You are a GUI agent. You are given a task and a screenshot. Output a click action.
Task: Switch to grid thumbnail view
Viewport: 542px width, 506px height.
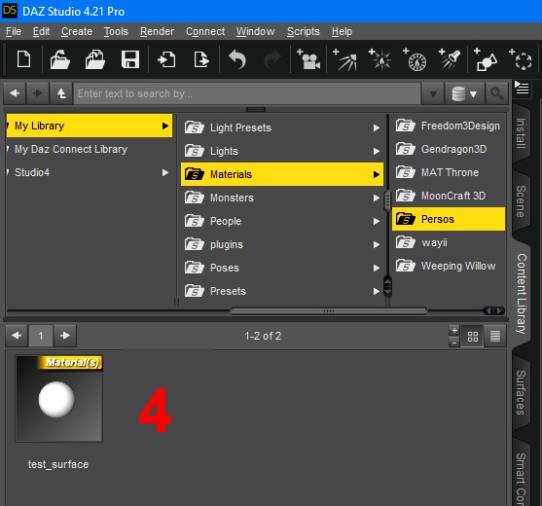tap(473, 336)
